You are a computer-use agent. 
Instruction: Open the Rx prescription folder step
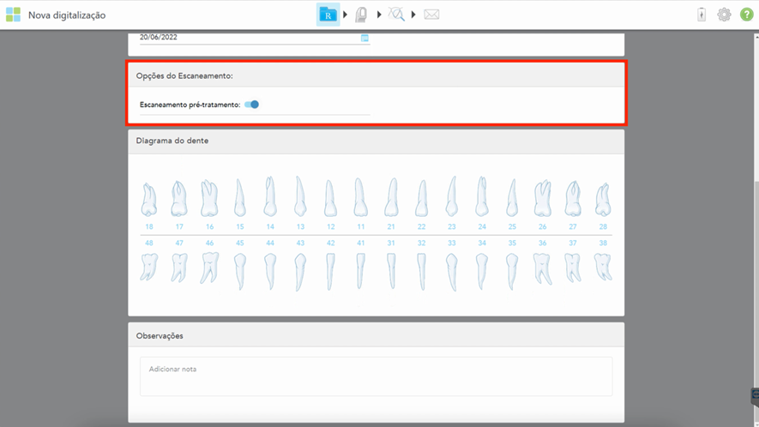click(328, 15)
